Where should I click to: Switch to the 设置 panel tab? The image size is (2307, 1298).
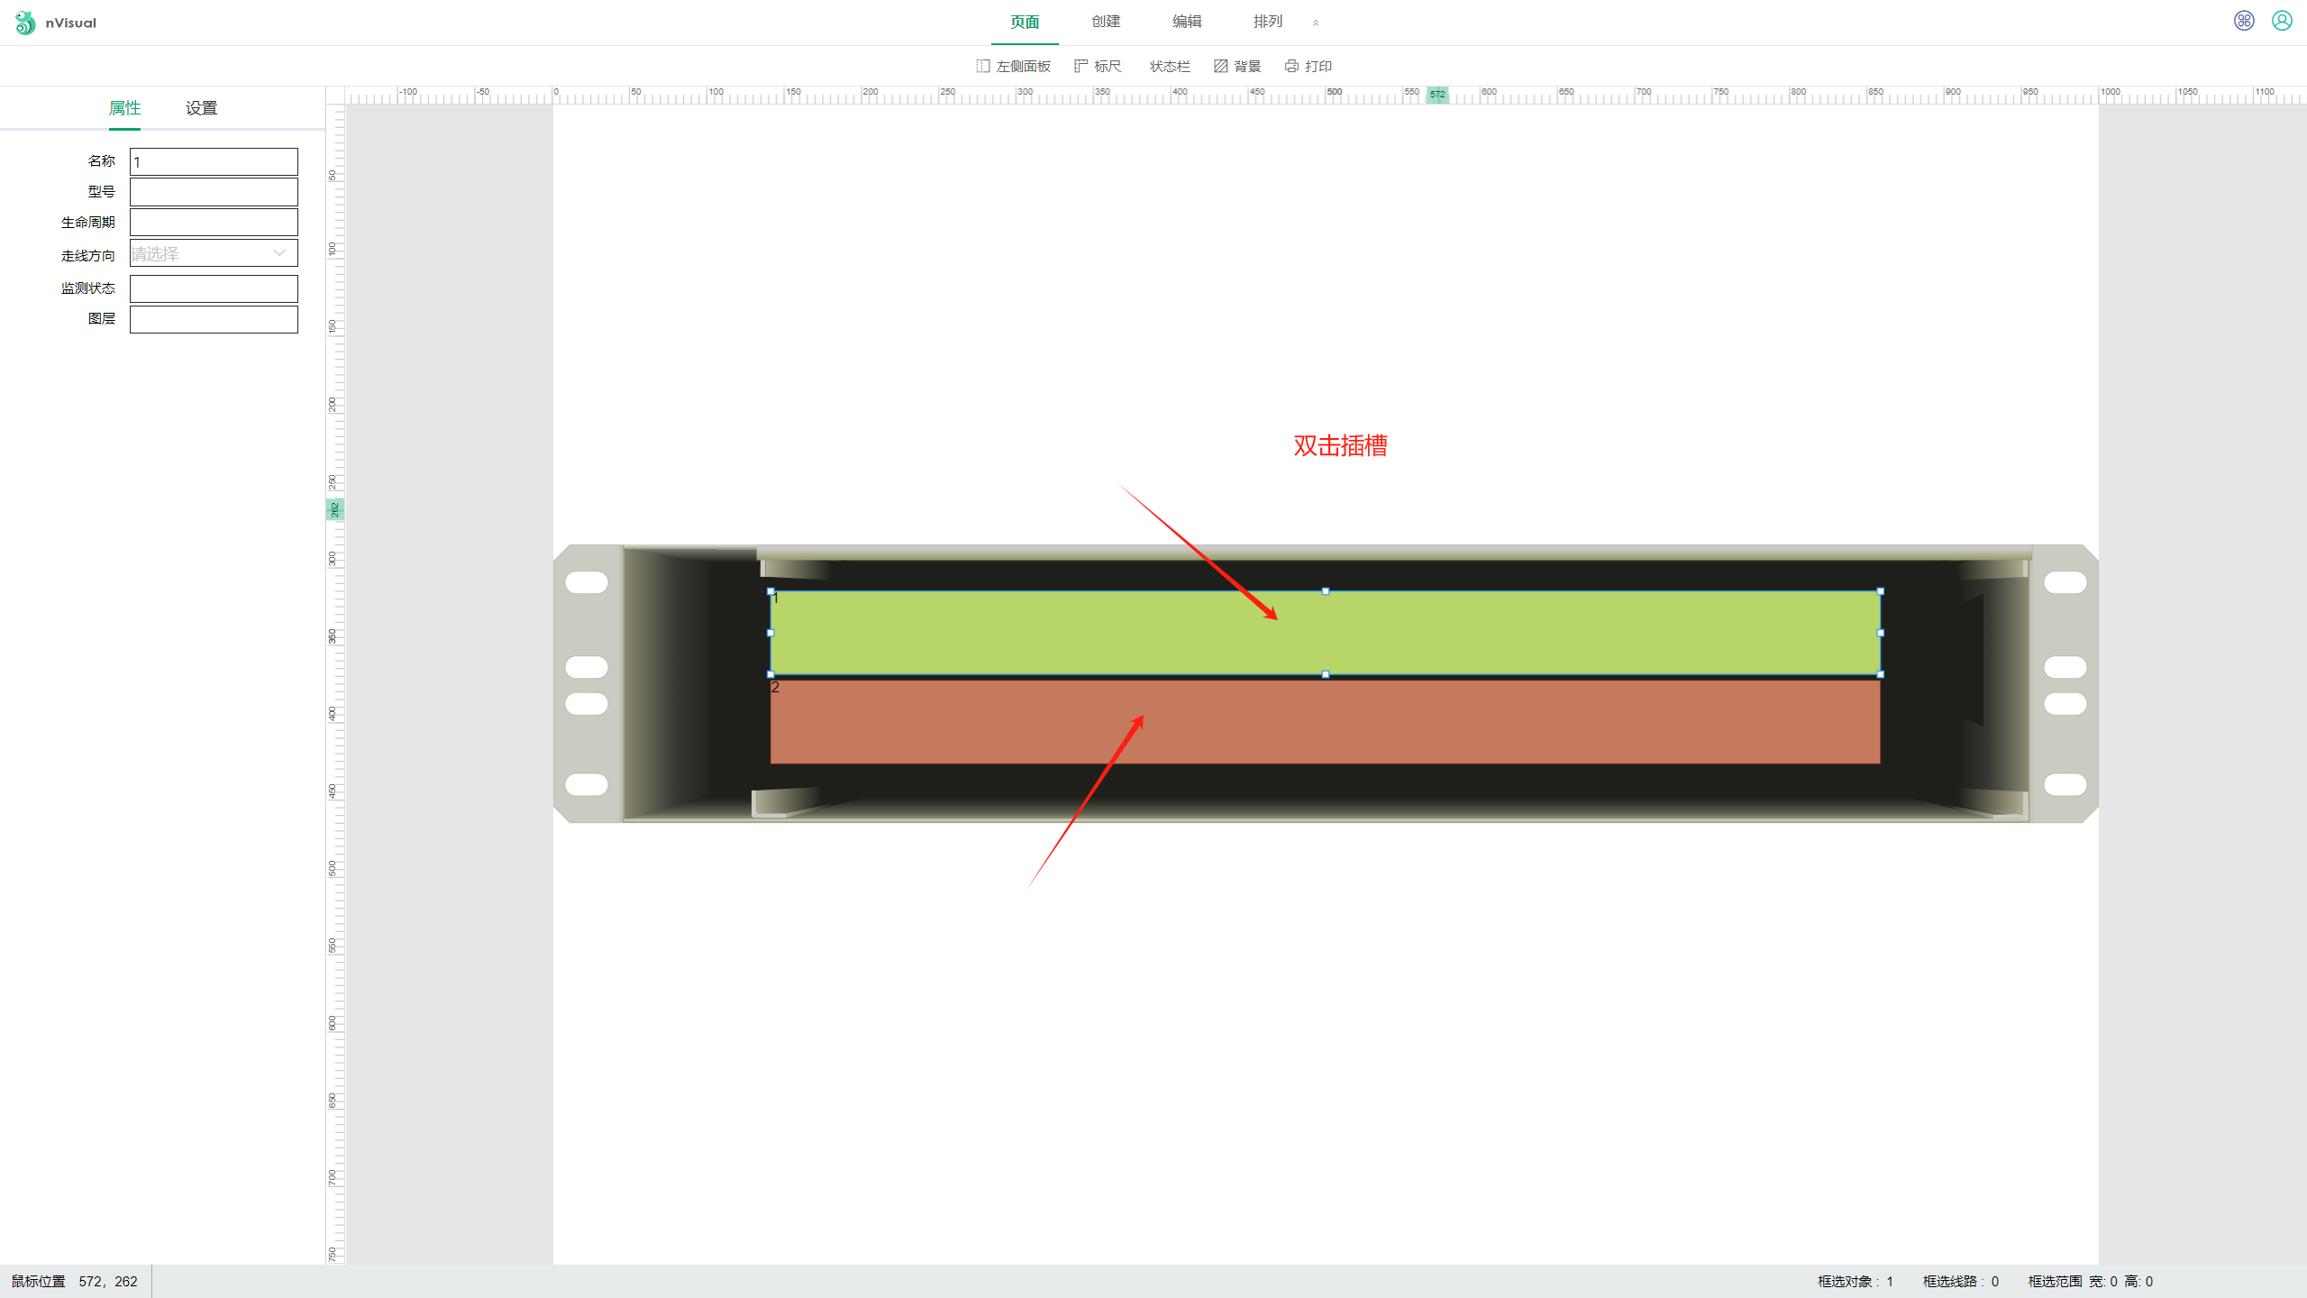201,108
